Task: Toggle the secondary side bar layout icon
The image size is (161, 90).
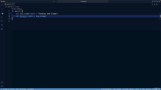Action: (x=157, y=1)
